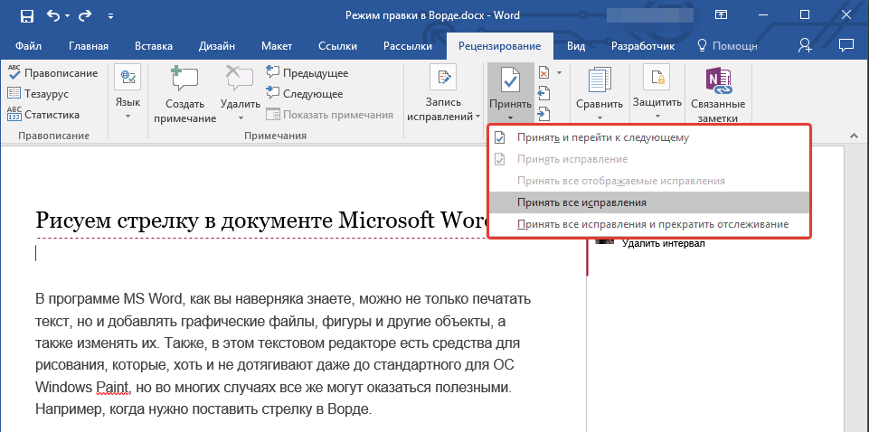Screen dimensions: 869x432
Task: Switch to the Макет tab
Action: pos(277,46)
